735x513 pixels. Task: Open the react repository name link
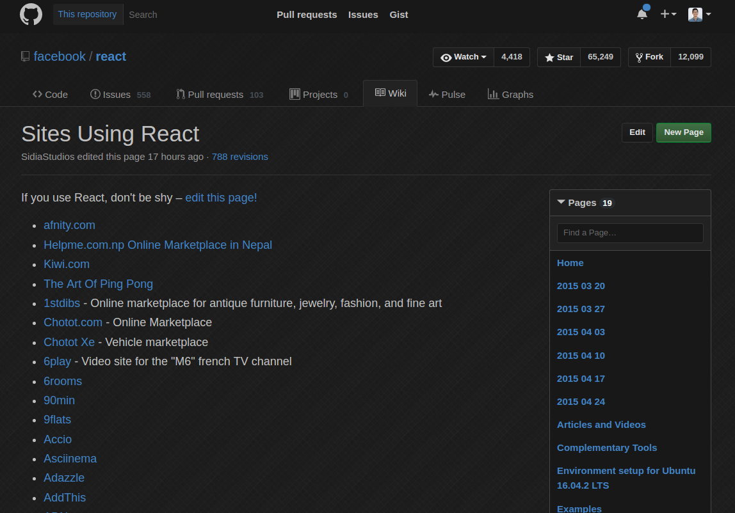tap(111, 57)
